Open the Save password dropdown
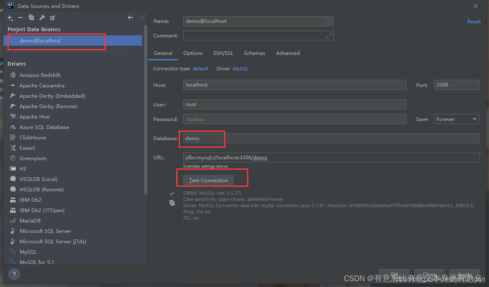This screenshot has height=287, width=489. coord(456,119)
